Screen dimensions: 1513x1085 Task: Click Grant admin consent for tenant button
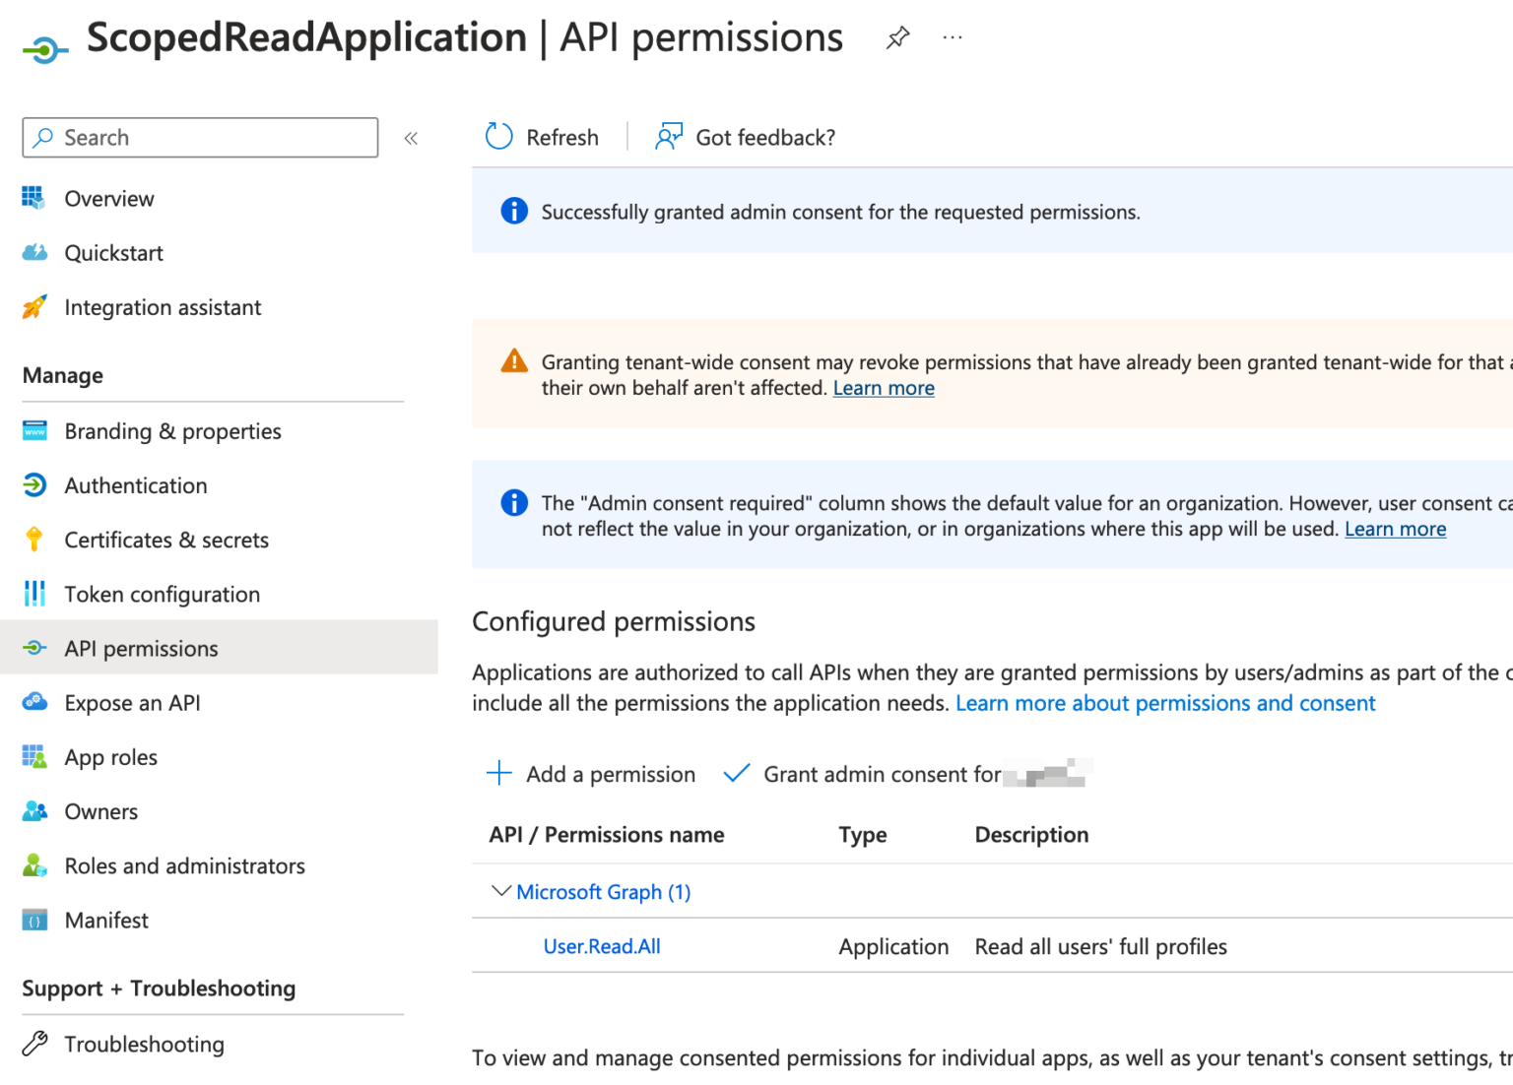pyautogui.click(x=906, y=775)
